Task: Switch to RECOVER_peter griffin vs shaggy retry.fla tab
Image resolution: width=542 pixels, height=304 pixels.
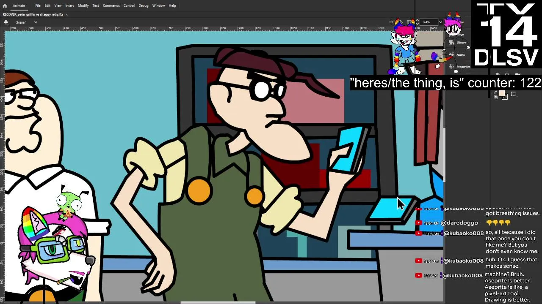Action: pos(33,14)
